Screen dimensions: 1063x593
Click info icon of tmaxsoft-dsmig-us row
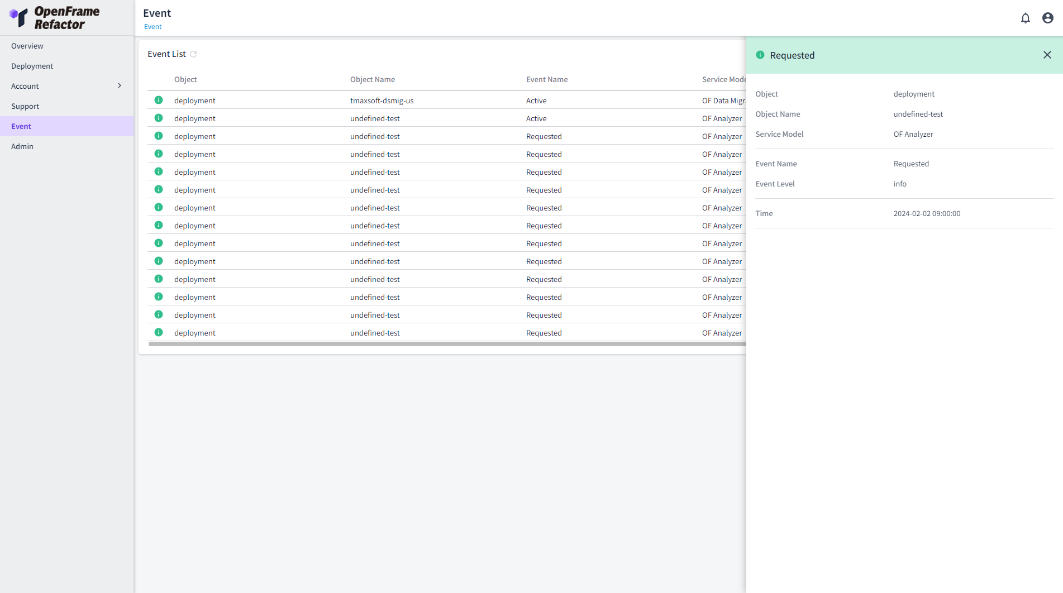[x=159, y=101]
